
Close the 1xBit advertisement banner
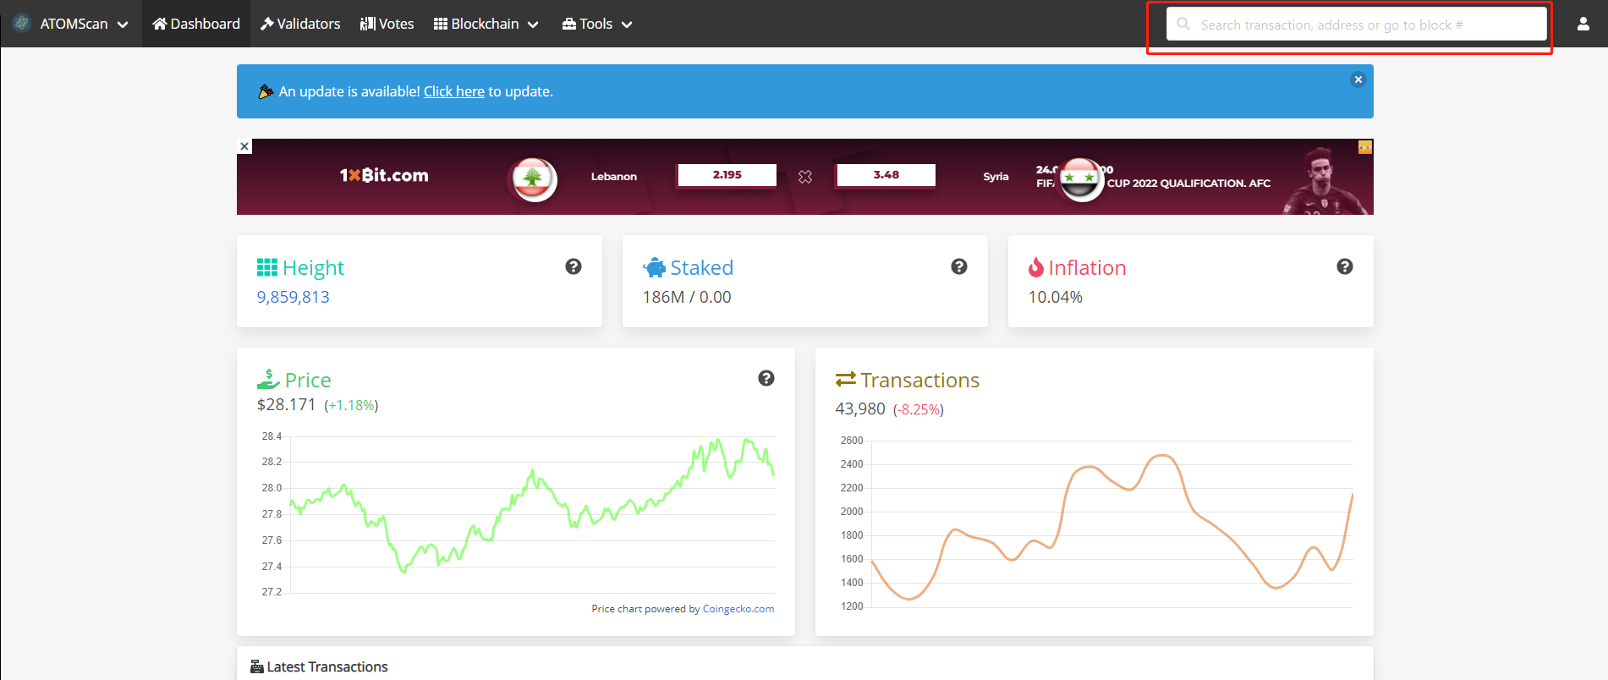[x=244, y=146]
